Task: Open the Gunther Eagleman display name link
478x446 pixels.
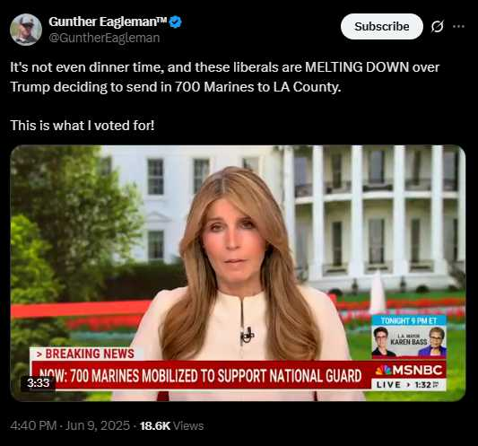Action: point(108,22)
